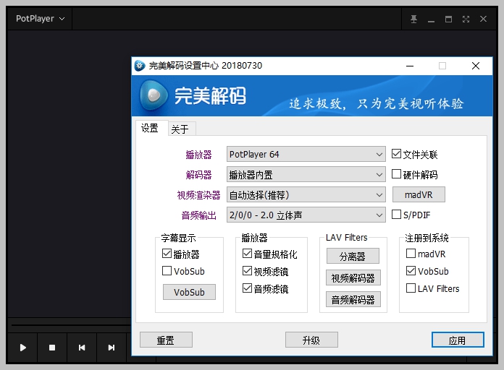Screen dimensions: 504x370
Task: Switch to the 关于 tab
Action: [x=180, y=129]
